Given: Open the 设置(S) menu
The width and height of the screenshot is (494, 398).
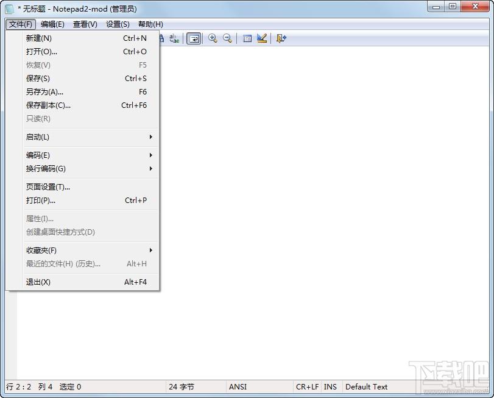Looking at the screenshot, I should click(x=118, y=24).
